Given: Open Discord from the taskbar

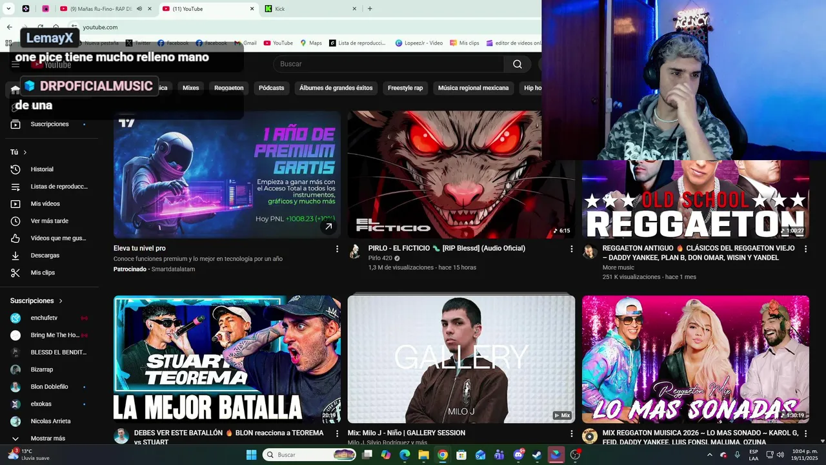Looking at the screenshot, I should [518, 455].
